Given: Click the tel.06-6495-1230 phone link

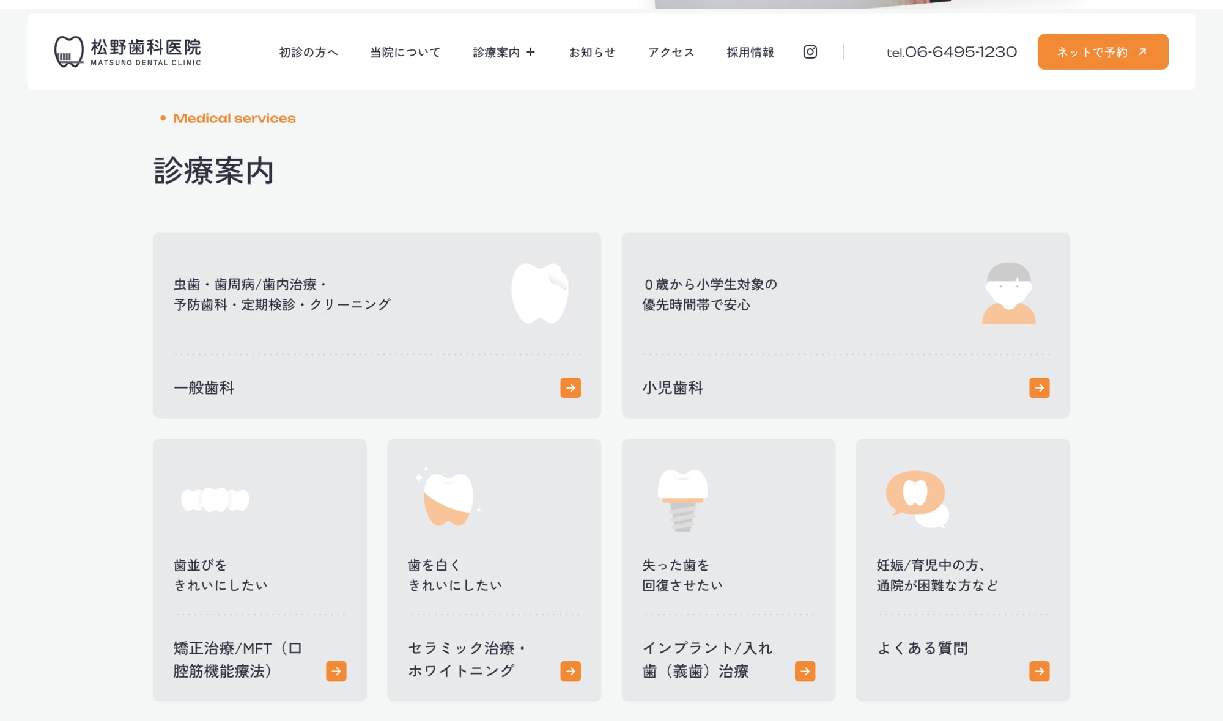Looking at the screenshot, I should 951,53.
